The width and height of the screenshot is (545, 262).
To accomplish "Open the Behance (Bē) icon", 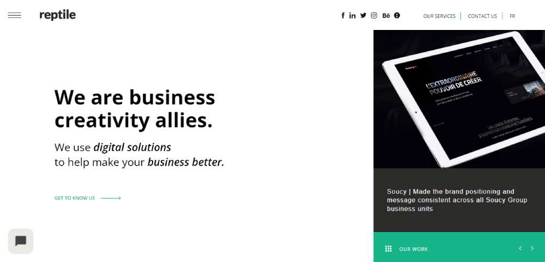I will pyautogui.click(x=386, y=15).
